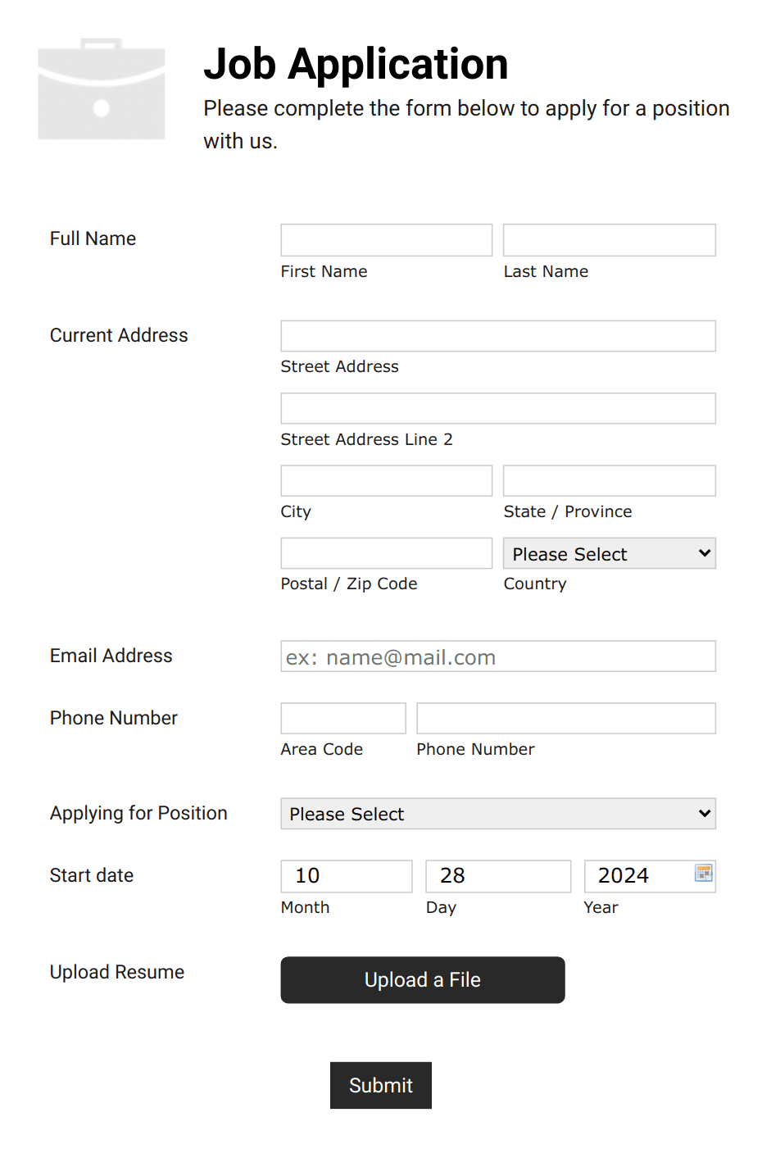Click the State / Province field
Image resolution: width=762 pixels, height=1167 pixels.
pos(608,480)
